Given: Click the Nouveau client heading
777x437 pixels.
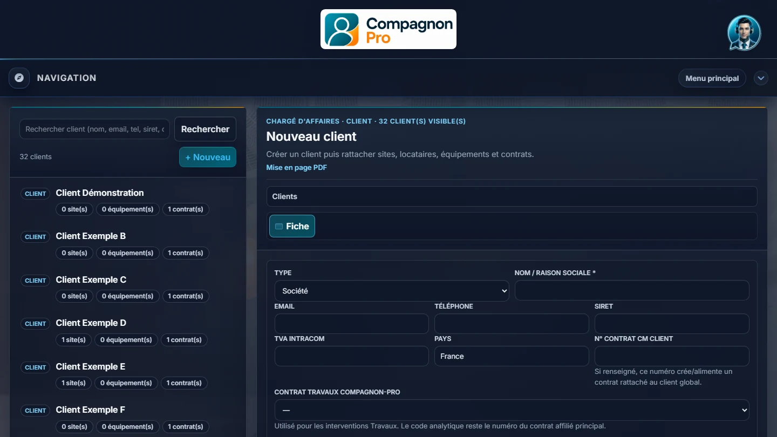Looking at the screenshot, I should (311, 136).
